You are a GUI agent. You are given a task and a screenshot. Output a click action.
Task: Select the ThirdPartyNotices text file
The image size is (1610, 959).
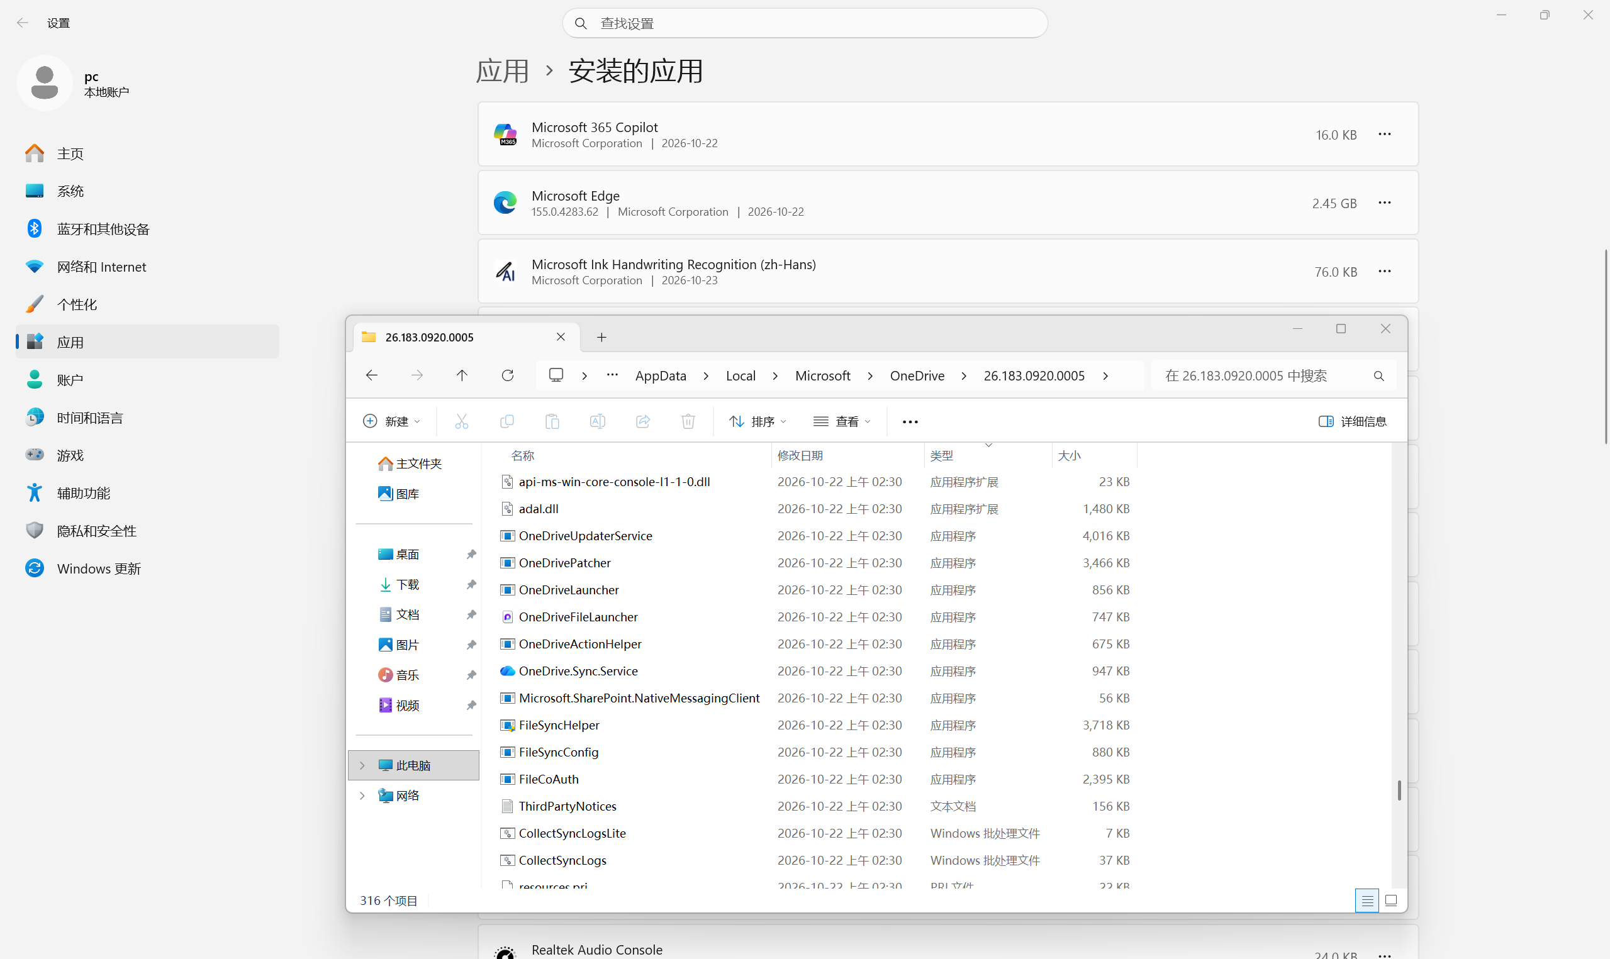point(567,806)
